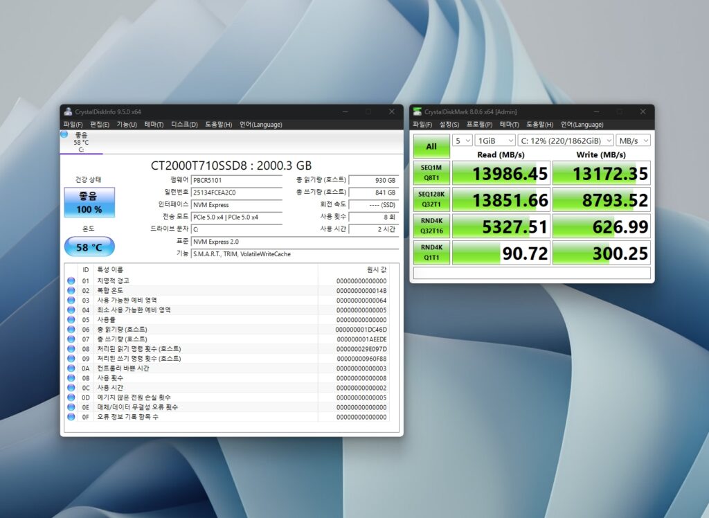Open unit dropdown showing MB/s
The height and width of the screenshot is (518, 709).
tap(633, 141)
